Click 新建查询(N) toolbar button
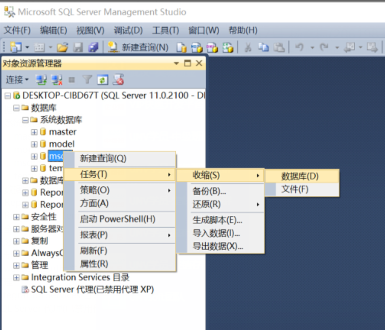 [138, 47]
